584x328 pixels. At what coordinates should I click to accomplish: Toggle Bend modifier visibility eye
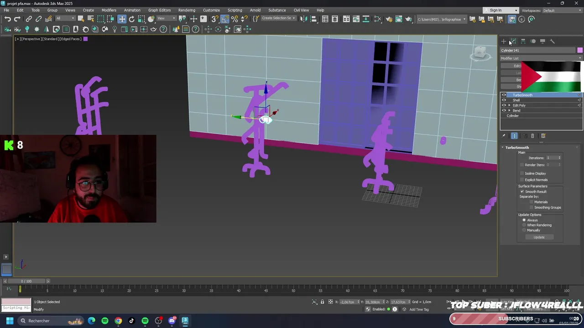[504, 111]
